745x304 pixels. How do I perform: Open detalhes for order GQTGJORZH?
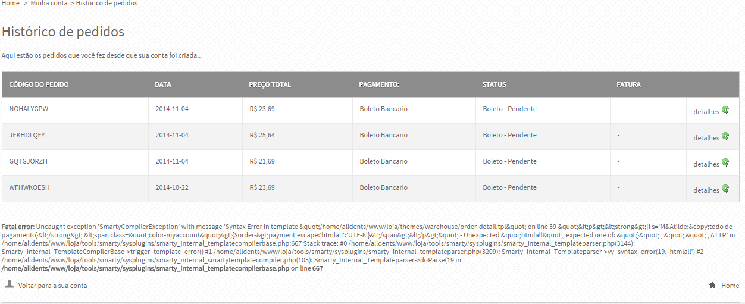tap(706, 164)
